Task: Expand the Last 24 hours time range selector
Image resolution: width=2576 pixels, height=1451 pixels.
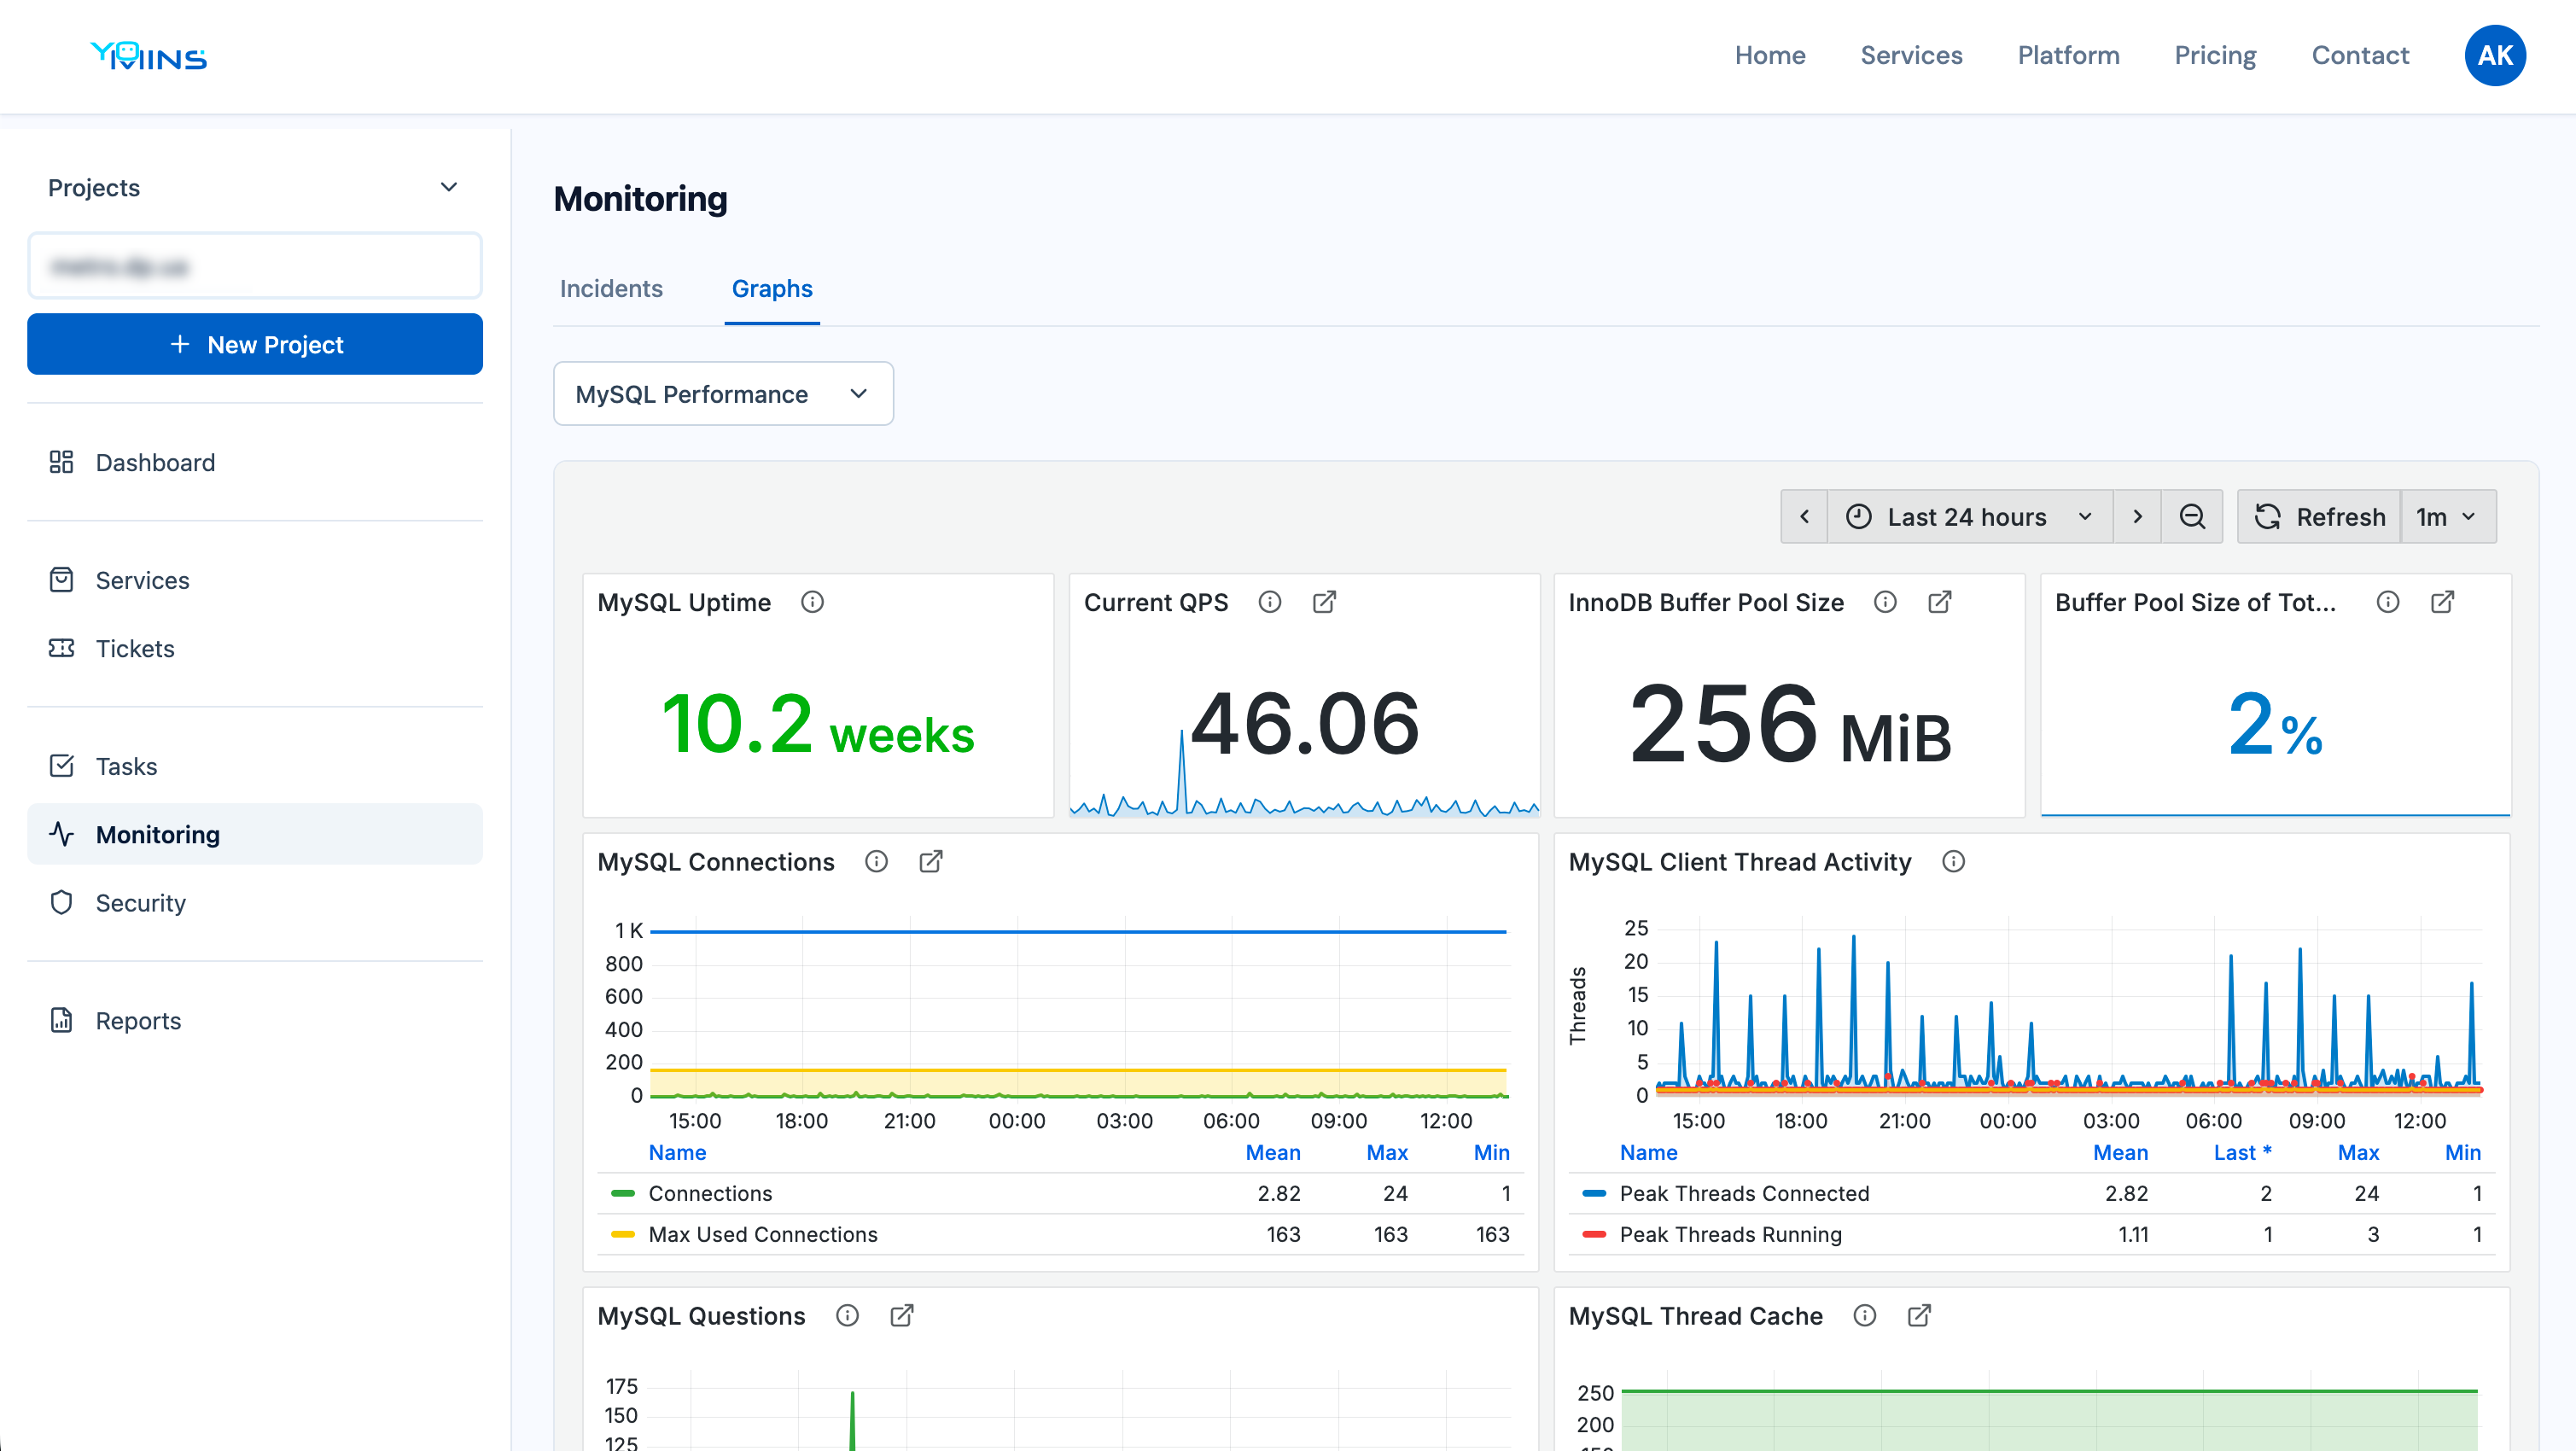Action: pos(1966,516)
